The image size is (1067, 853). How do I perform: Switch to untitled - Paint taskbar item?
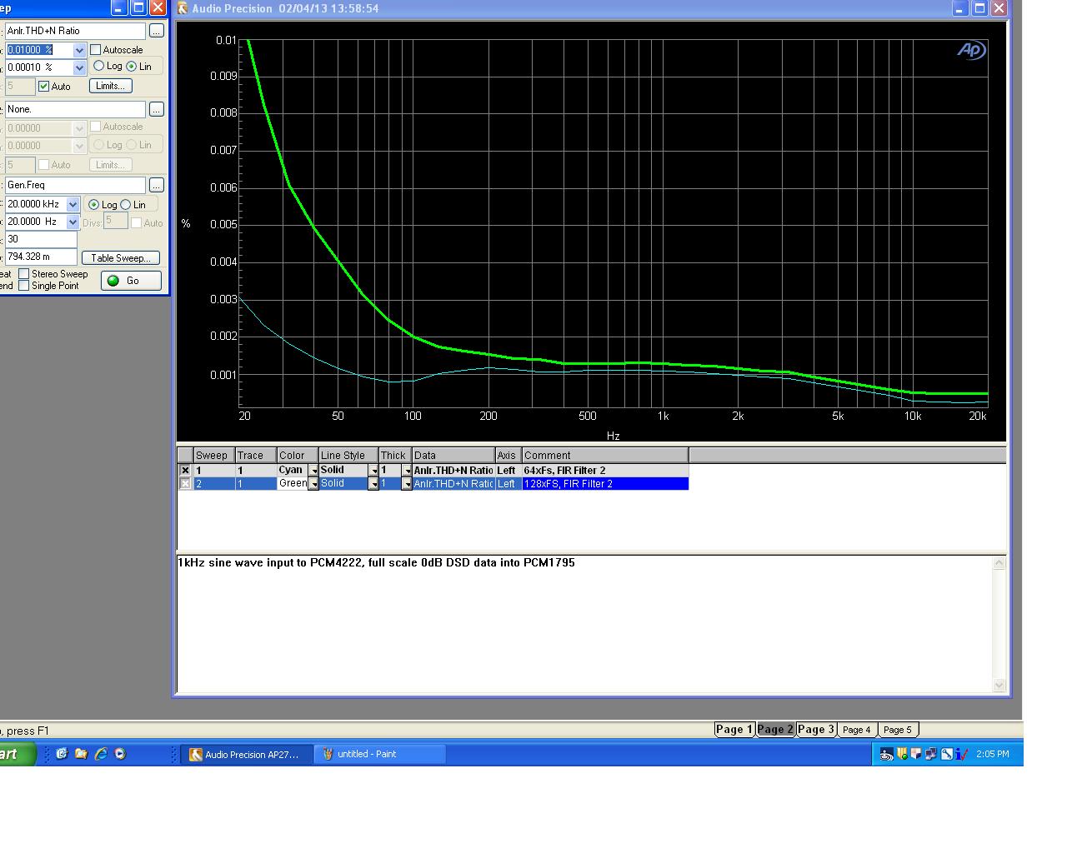click(381, 754)
